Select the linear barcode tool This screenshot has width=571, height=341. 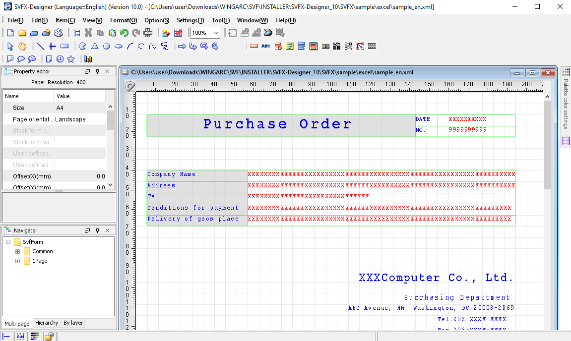(325, 46)
